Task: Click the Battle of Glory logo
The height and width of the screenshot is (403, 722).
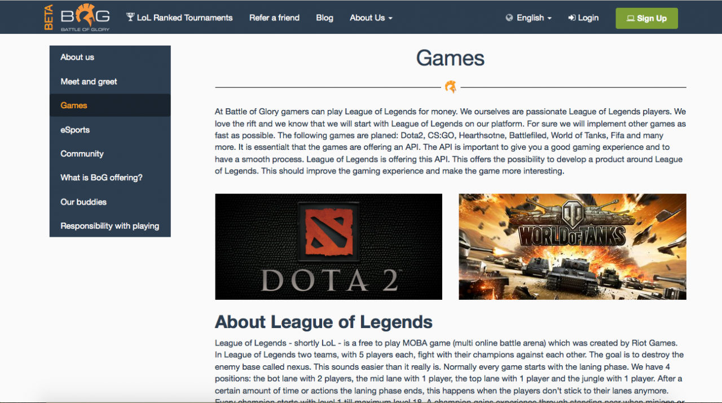Action: 85,17
